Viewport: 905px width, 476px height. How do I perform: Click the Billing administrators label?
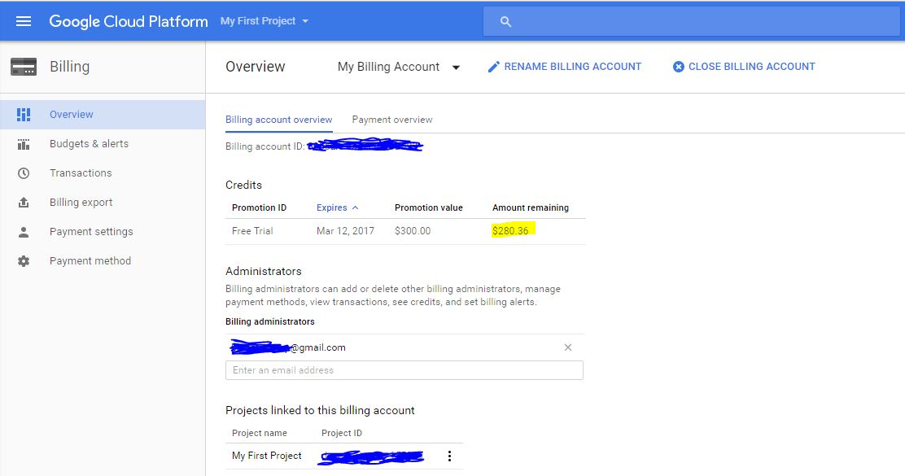click(x=270, y=322)
